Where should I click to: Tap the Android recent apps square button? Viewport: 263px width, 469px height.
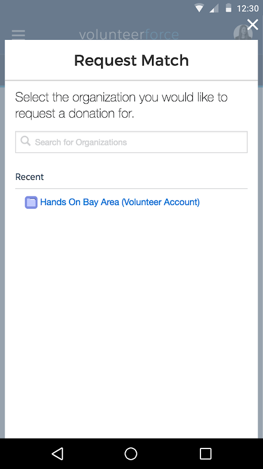206,453
